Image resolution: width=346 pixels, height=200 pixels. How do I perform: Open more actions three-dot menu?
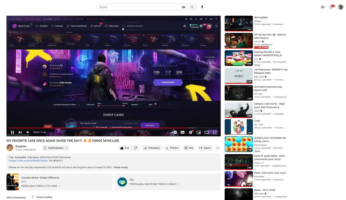click(x=218, y=148)
